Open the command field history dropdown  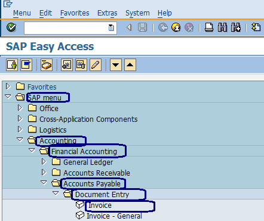point(111,27)
